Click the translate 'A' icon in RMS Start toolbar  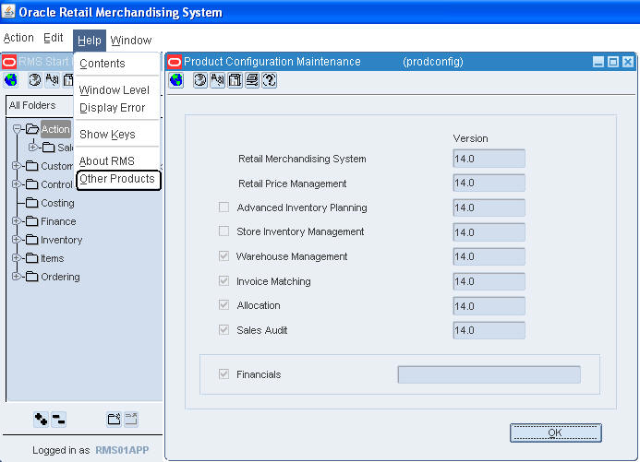(x=53, y=80)
